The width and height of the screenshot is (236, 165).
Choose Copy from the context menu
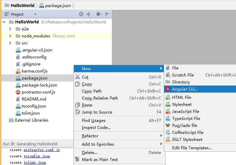(119, 84)
